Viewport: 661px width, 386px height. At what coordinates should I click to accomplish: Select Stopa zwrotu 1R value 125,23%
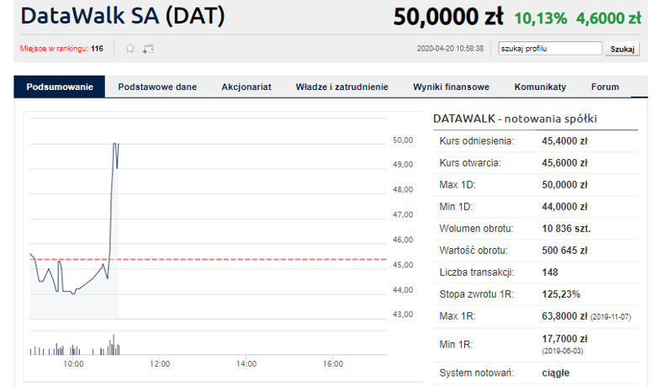tap(561, 294)
